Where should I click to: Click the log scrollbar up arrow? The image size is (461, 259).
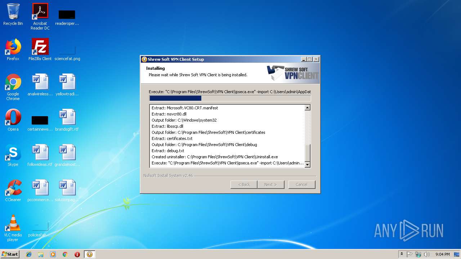(307, 108)
